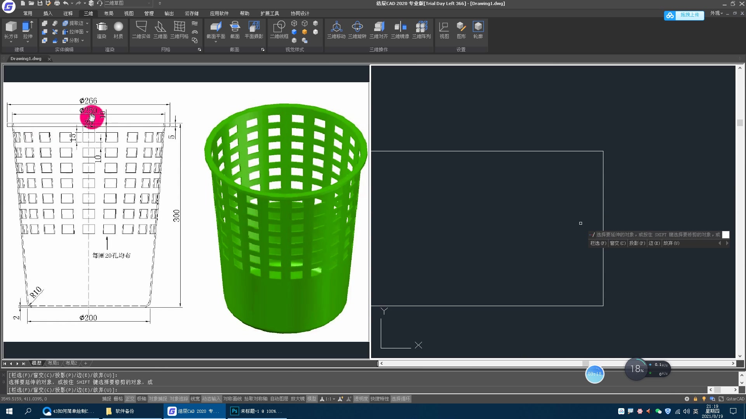This screenshot has height=419, width=746.
Task: Choose the 投影(P) command option
Action: pos(637,243)
